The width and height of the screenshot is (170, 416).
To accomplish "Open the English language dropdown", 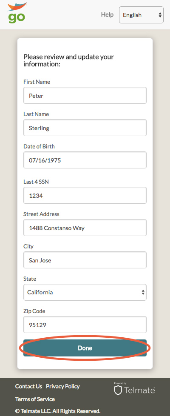I will tap(142, 15).
